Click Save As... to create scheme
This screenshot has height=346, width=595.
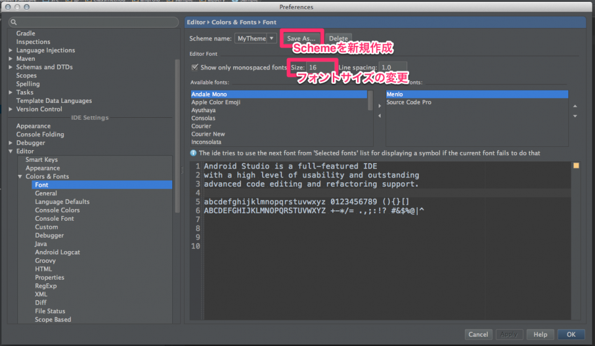click(x=301, y=38)
